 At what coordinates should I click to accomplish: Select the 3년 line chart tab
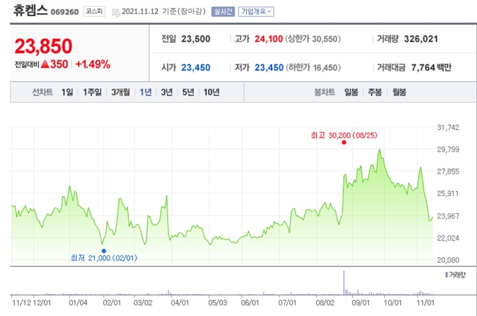(x=167, y=92)
